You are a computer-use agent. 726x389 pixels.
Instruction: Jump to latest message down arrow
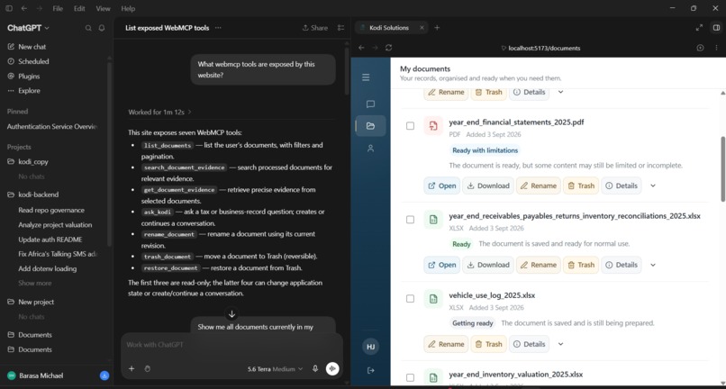(x=232, y=314)
